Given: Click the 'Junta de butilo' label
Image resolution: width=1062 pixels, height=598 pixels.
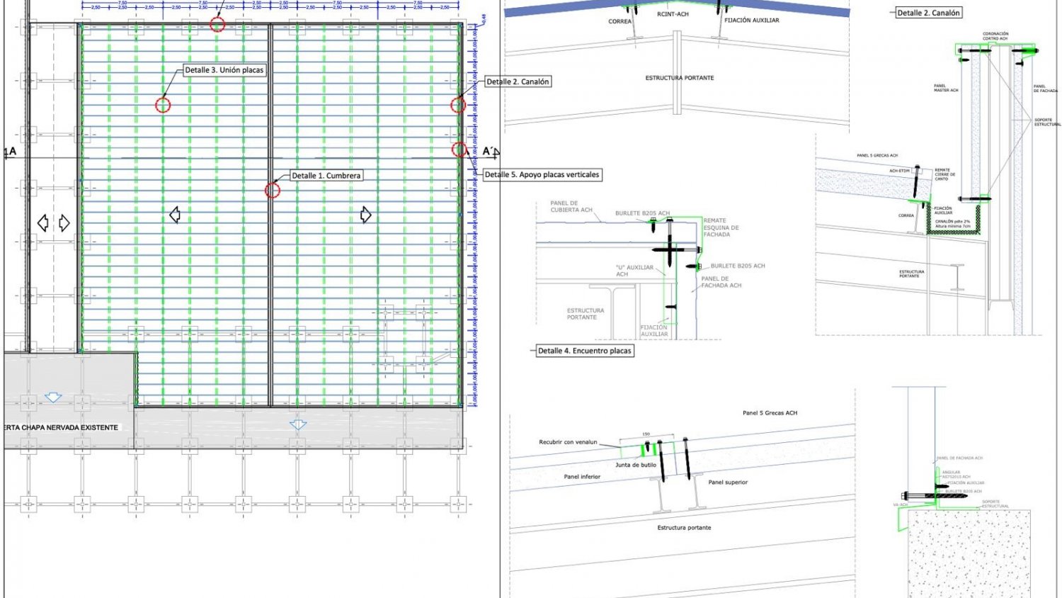Looking at the screenshot, I should [x=636, y=465].
